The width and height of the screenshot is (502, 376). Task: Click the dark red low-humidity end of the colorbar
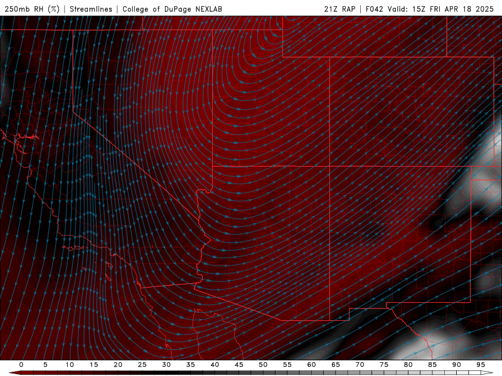[16, 373]
